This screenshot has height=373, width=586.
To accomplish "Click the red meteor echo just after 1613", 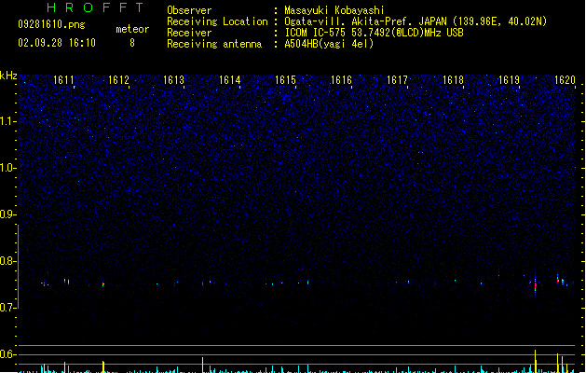I will 202,284.
